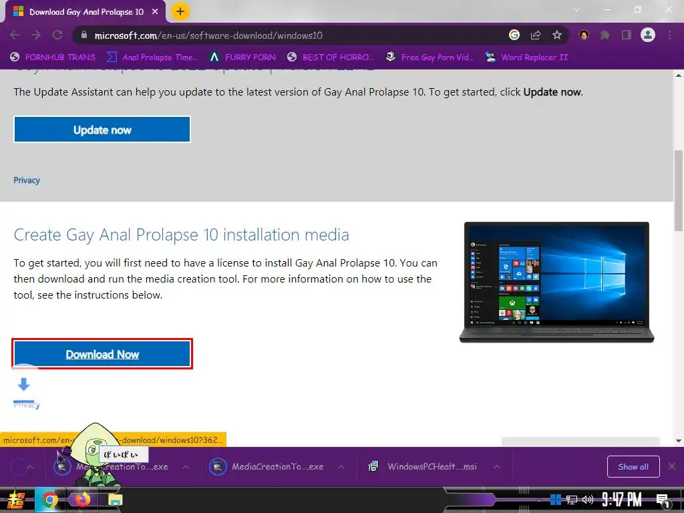
Task: Click the Windows 10 laptop image
Action: coord(556,283)
